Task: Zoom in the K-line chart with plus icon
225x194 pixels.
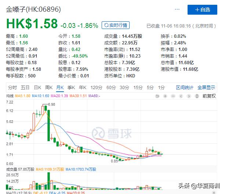Action: coord(165,96)
